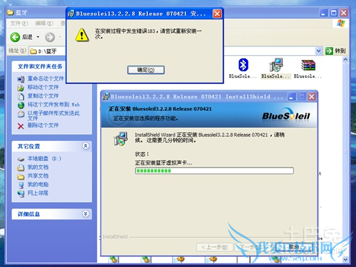
Task: Click 以电子邮件形式发送此文件 task
Action: (53, 115)
